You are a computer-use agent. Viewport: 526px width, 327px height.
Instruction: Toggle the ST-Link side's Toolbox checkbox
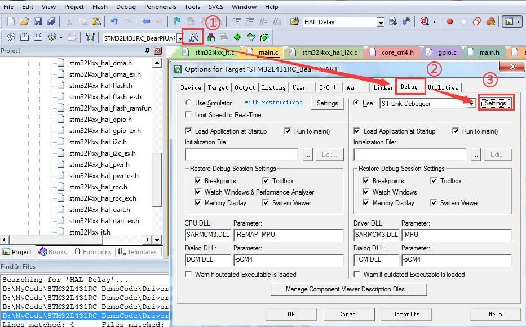pyautogui.click(x=434, y=180)
